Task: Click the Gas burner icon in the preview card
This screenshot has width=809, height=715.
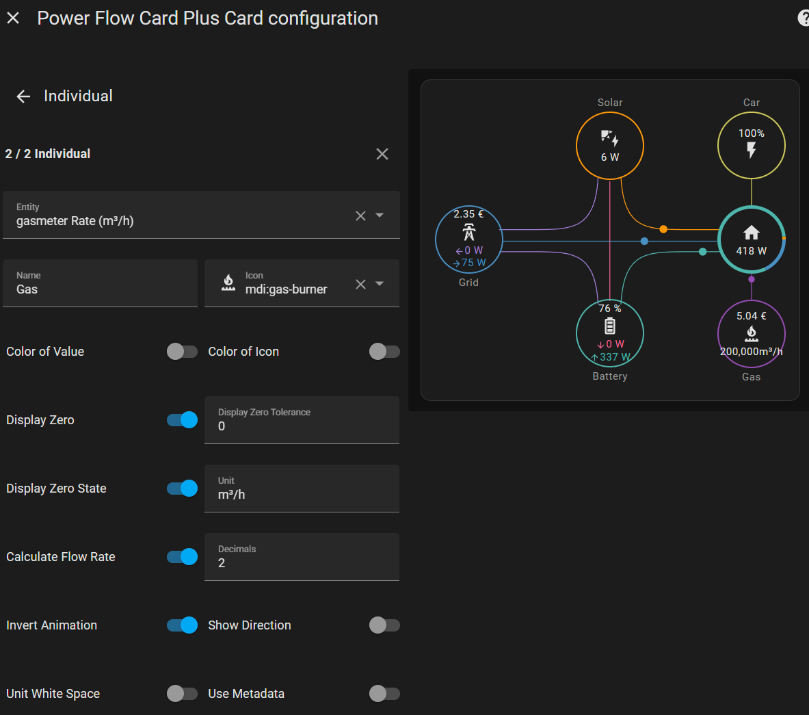Action: pyautogui.click(x=751, y=332)
